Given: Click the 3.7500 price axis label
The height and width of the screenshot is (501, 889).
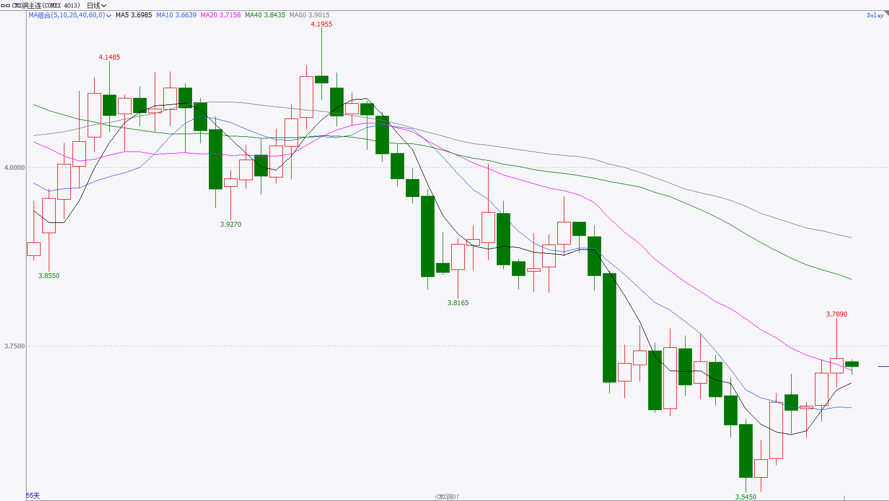Looking at the screenshot, I should click(15, 346).
